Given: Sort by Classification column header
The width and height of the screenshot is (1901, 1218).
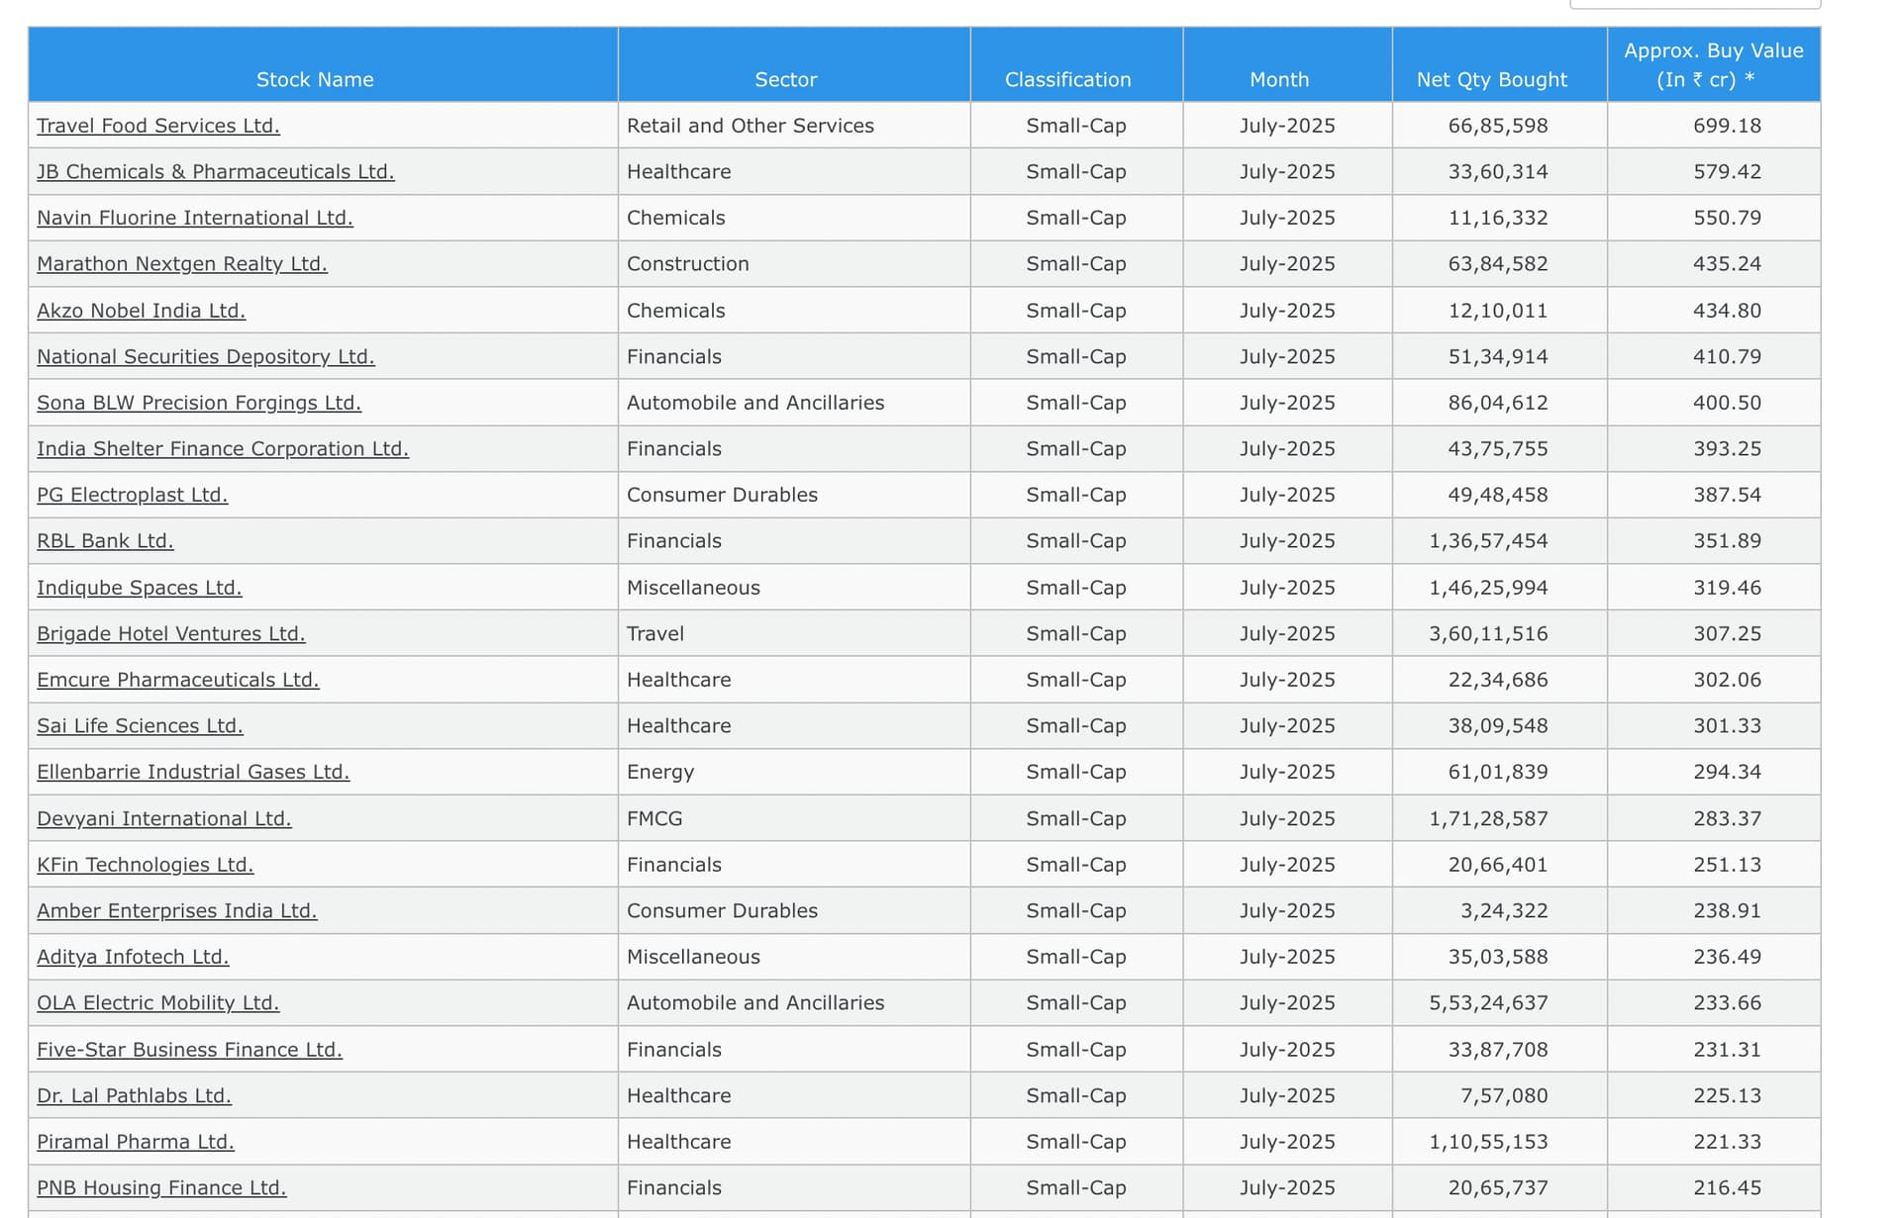Looking at the screenshot, I should [1067, 79].
